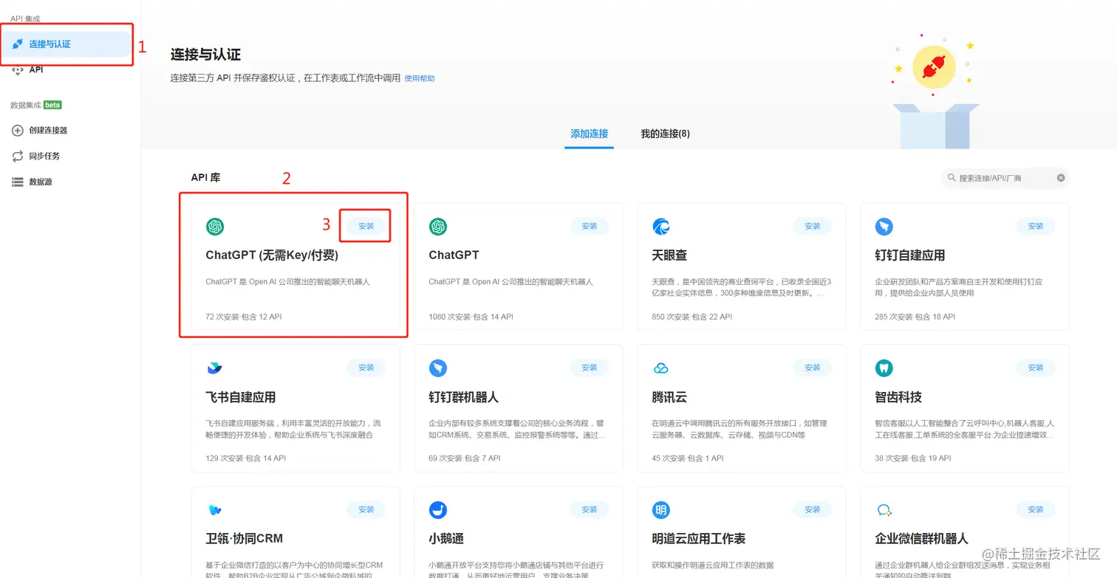Click the 天眼查 logo icon
Viewport: 1117px width, 578px height.
click(661, 227)
